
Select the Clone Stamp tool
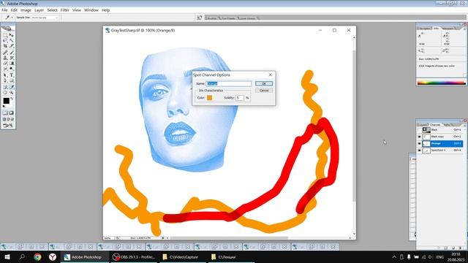(5, 58)
